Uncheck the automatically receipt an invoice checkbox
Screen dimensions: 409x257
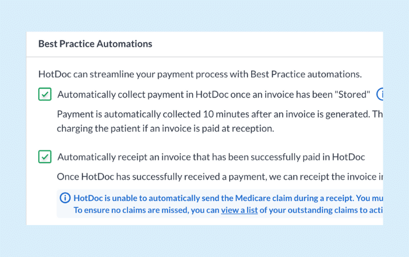pos(45,157)
